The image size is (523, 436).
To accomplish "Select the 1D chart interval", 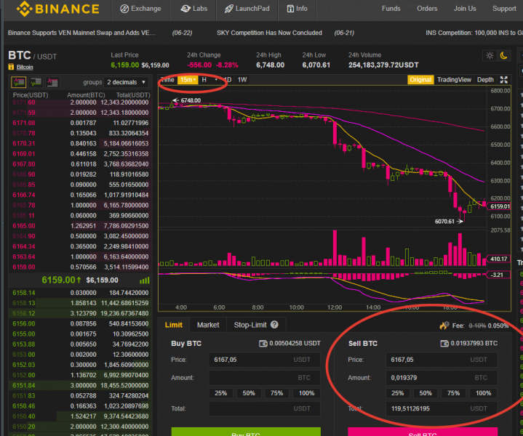I will pyautogui.click(x=228, y=80).
